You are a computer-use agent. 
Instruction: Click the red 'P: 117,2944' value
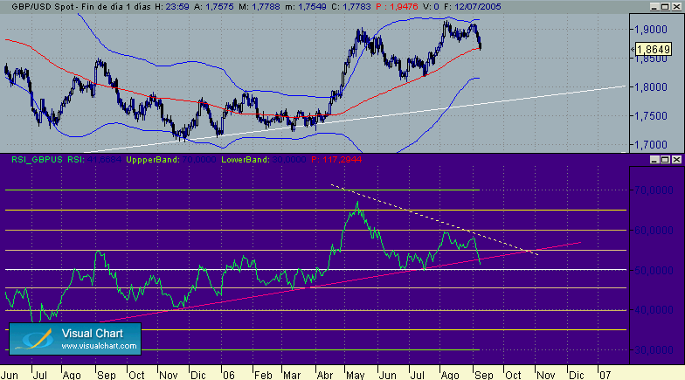336,160
